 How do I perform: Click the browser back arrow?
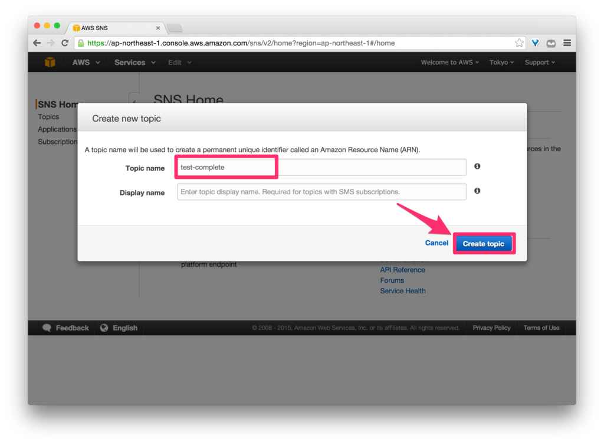(37, 43)
